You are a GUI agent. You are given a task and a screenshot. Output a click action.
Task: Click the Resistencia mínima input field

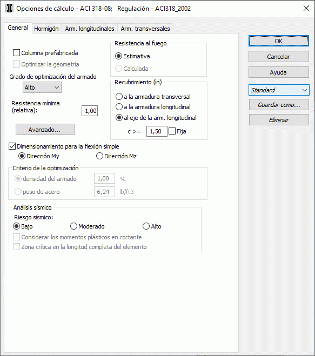coord(90,111)
